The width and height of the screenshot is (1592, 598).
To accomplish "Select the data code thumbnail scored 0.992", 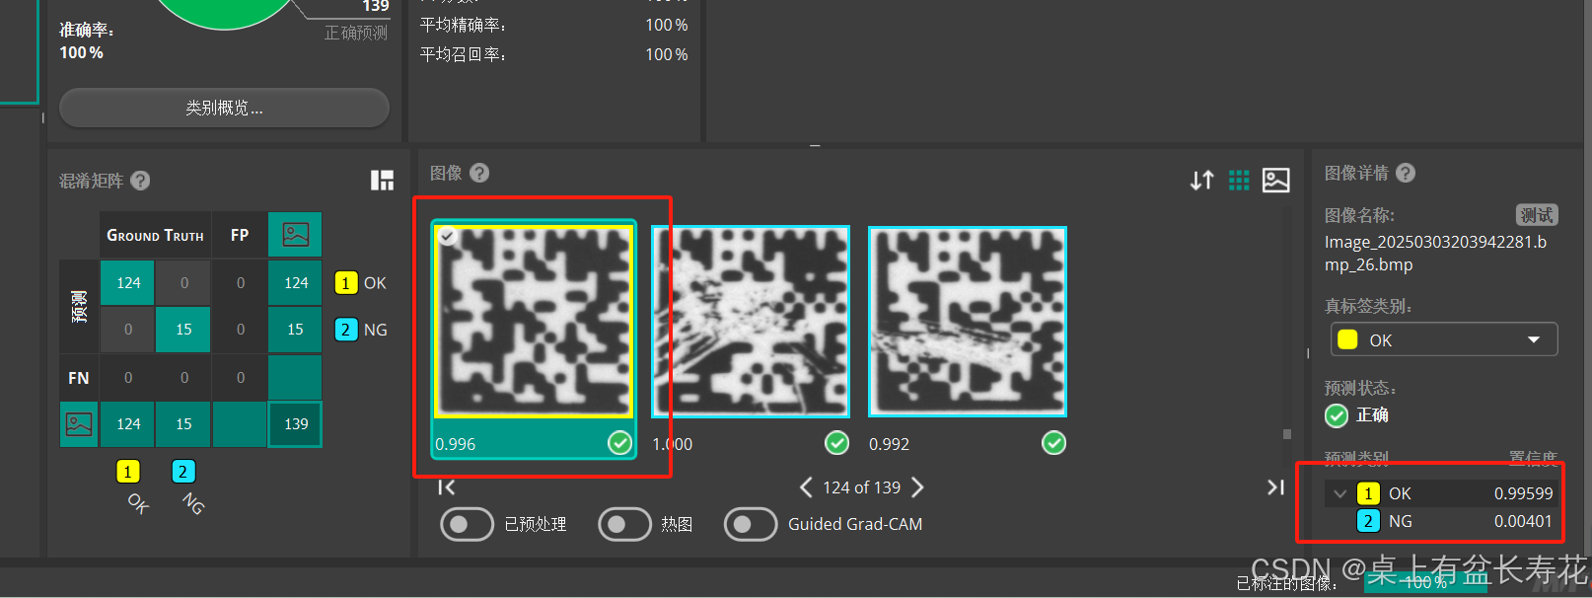I will pos(968,322).
